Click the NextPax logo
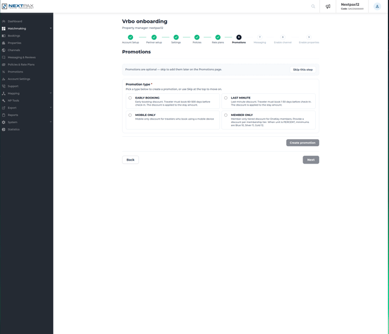 (x=17, y=6)
